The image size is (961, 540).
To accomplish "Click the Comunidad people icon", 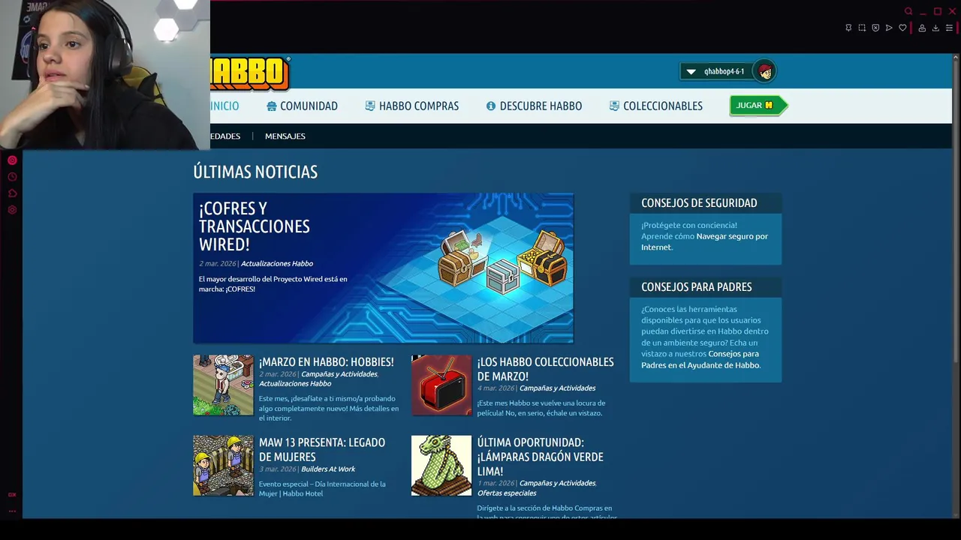I will click(272, 106).
